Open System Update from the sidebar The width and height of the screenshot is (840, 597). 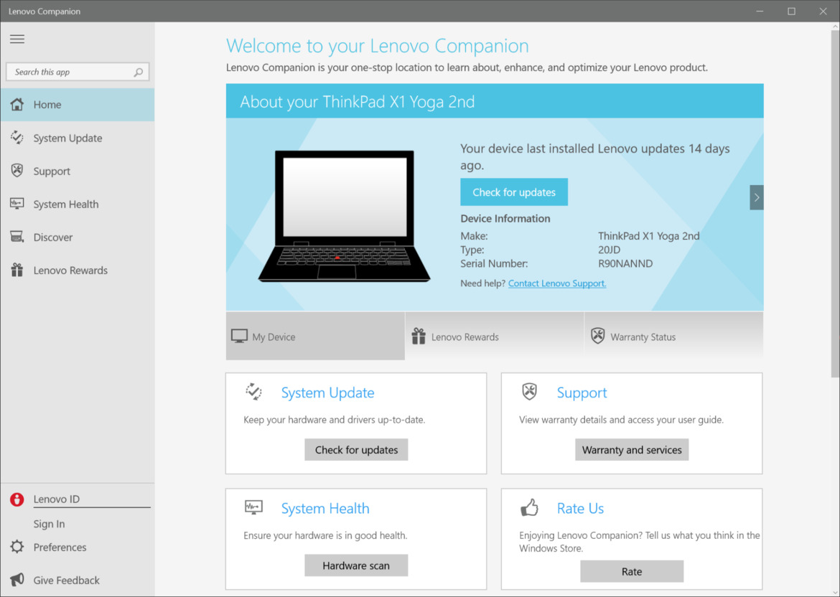78,138
